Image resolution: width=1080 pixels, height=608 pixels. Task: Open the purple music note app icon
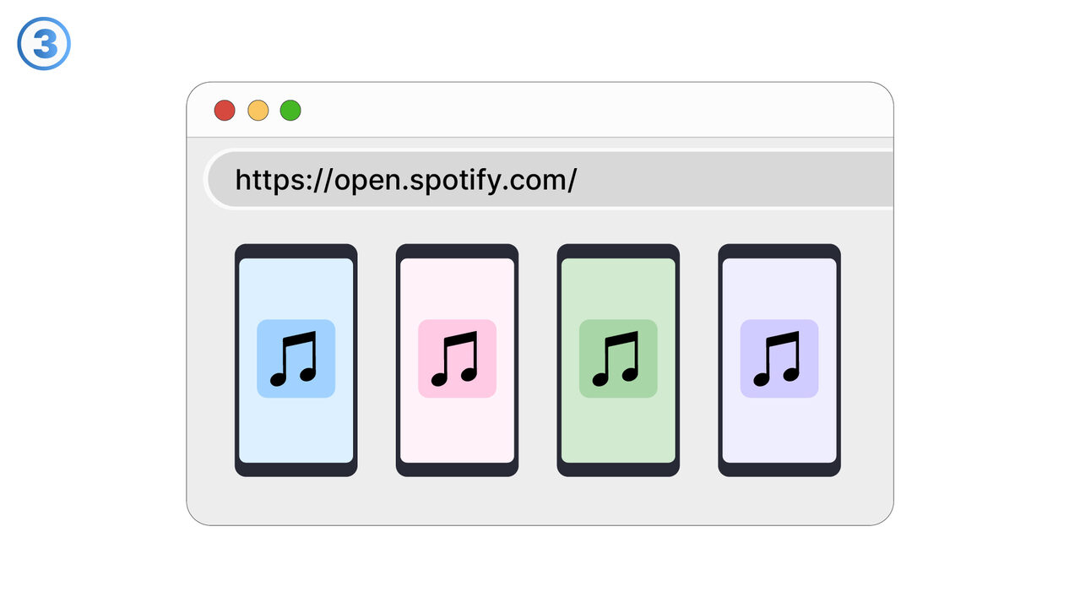(x=779, y=359)
